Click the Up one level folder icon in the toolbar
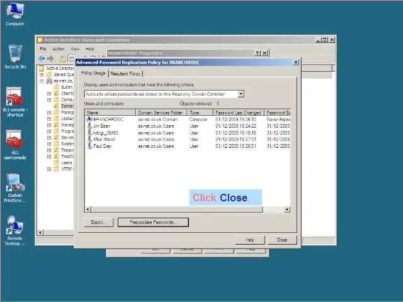 (x=62, y=59)
